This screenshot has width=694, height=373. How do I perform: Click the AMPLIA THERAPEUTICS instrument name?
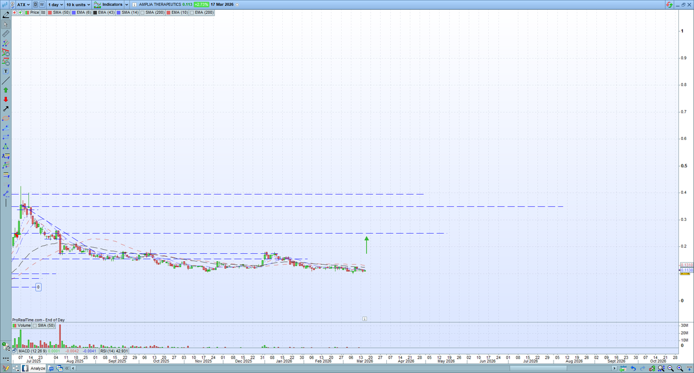click(160, 4)
